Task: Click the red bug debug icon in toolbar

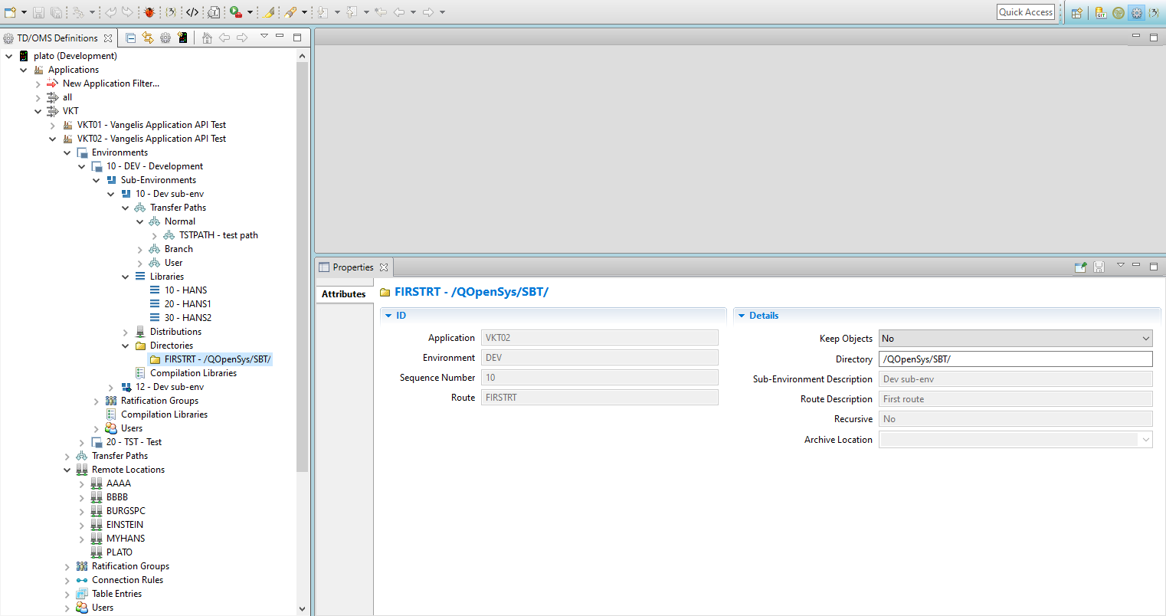Action: [149, 12]
